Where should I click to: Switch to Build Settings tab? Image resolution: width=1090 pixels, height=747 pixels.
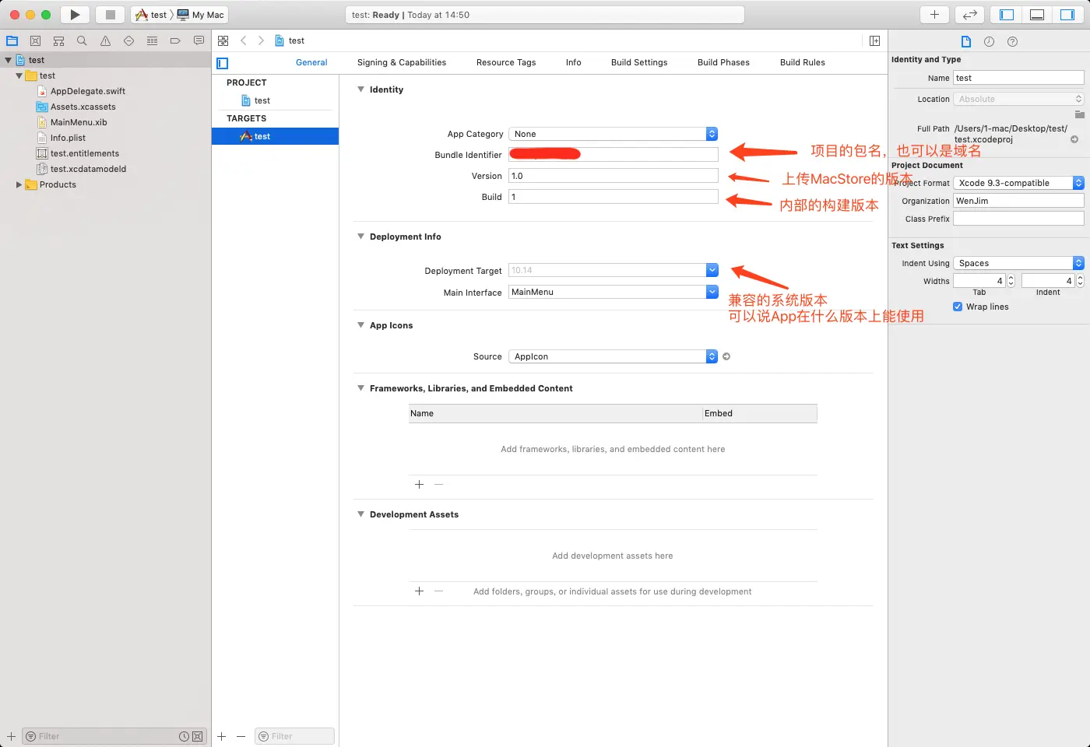click(x=639, y=62)
